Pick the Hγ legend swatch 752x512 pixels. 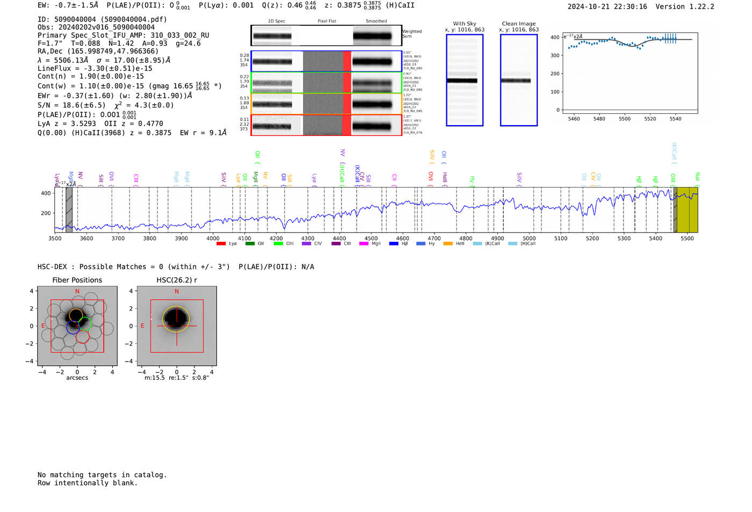coord(421,244)
